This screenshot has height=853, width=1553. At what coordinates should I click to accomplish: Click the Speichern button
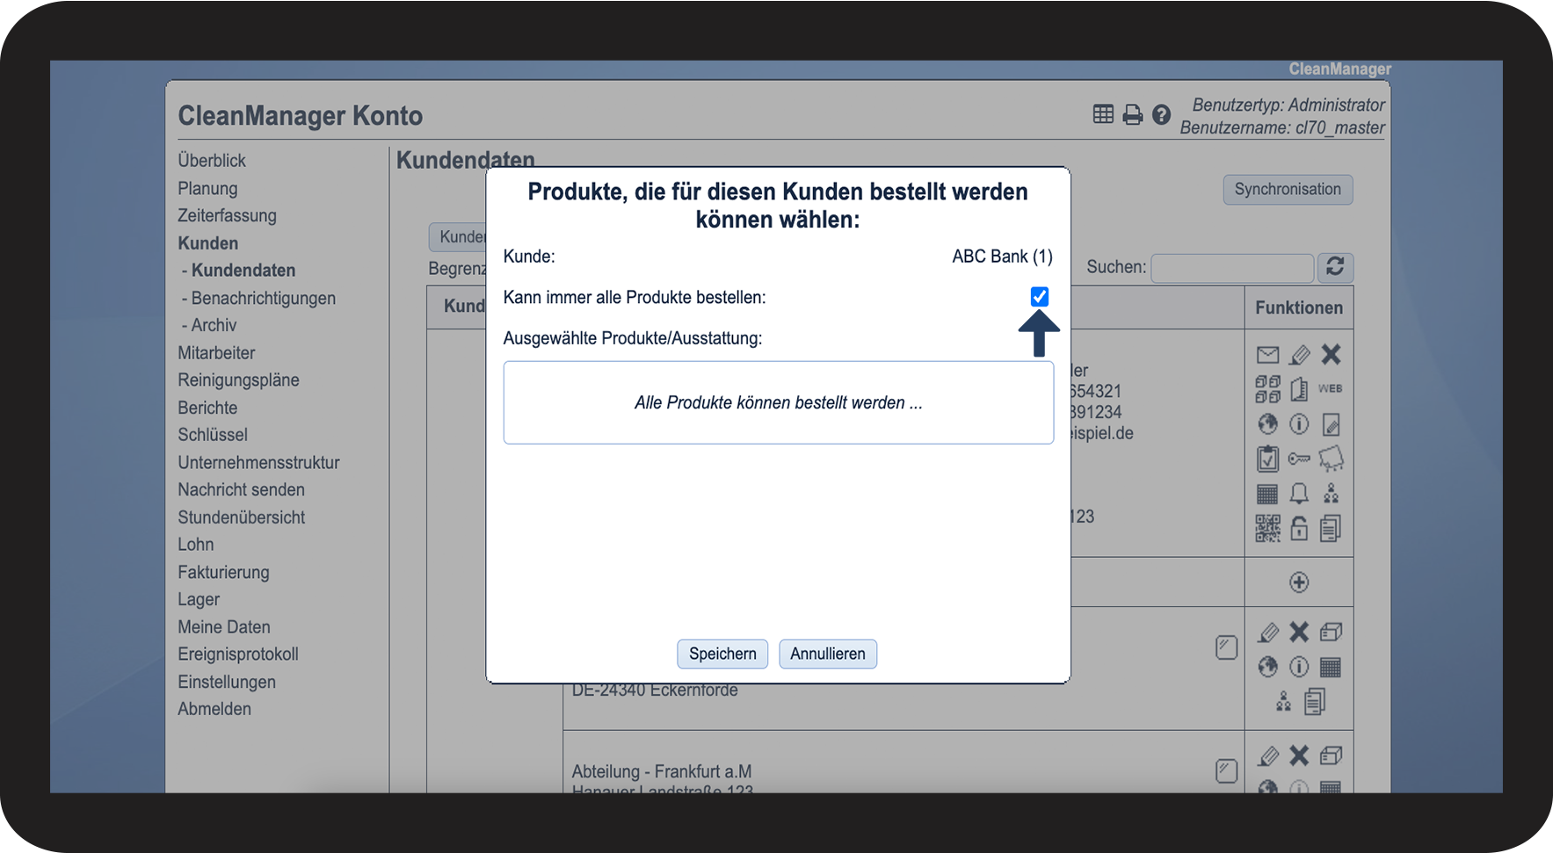(722, 654)
